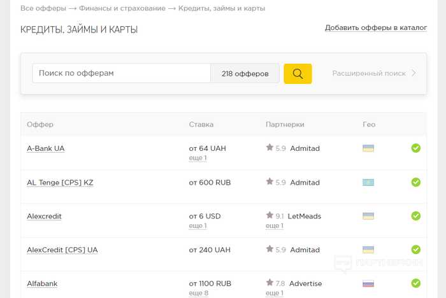Click rate 'от 600 RUB'
Screen dimensions: 446x298
[210, 183]
